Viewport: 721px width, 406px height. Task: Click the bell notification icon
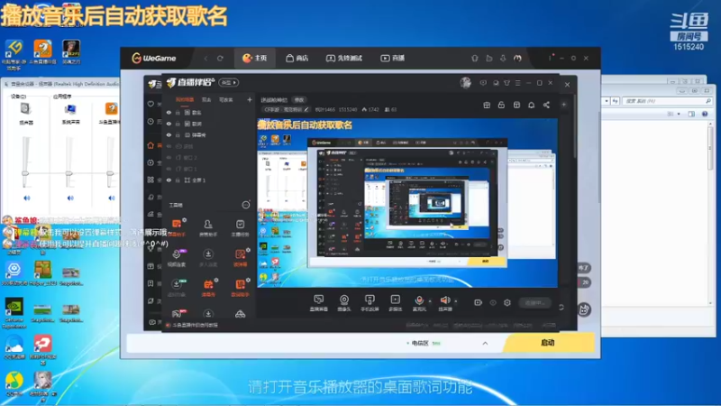pyautogui.click(x=531, y=106)
